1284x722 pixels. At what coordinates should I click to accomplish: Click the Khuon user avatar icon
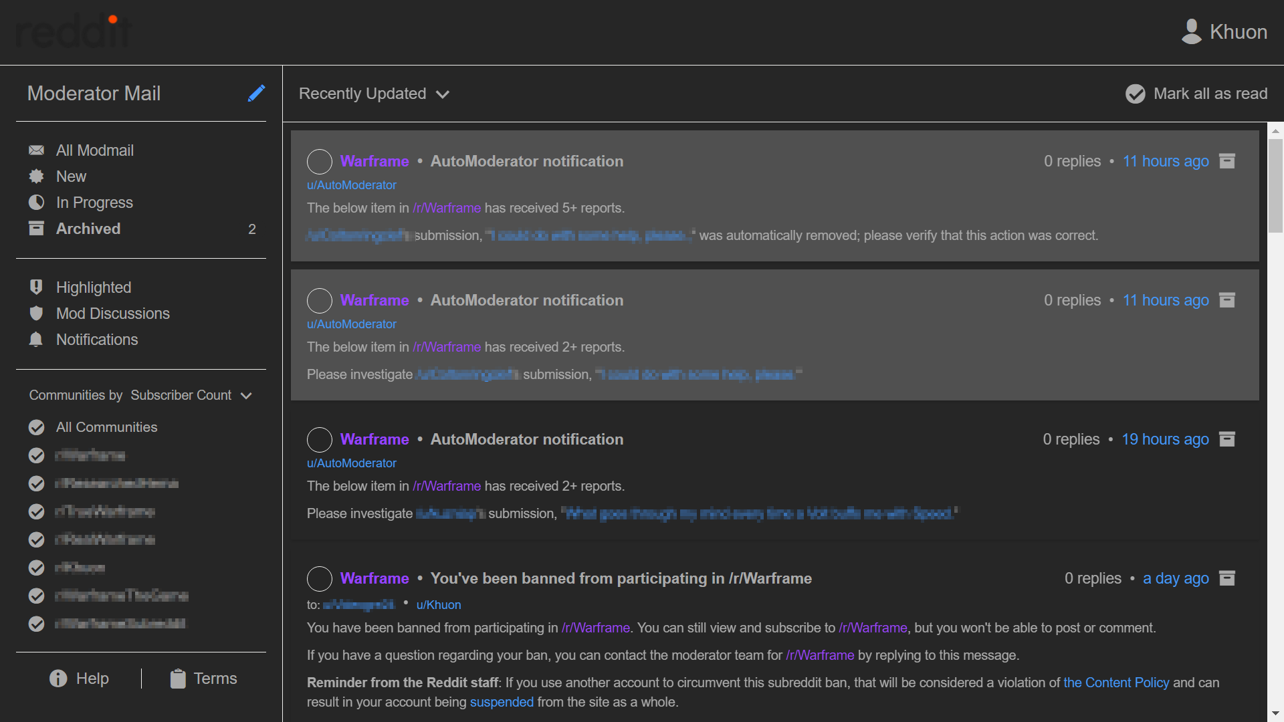click(1192, 31)
